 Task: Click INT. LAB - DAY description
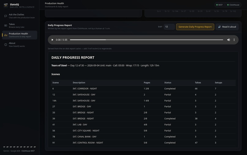point(80,125)
